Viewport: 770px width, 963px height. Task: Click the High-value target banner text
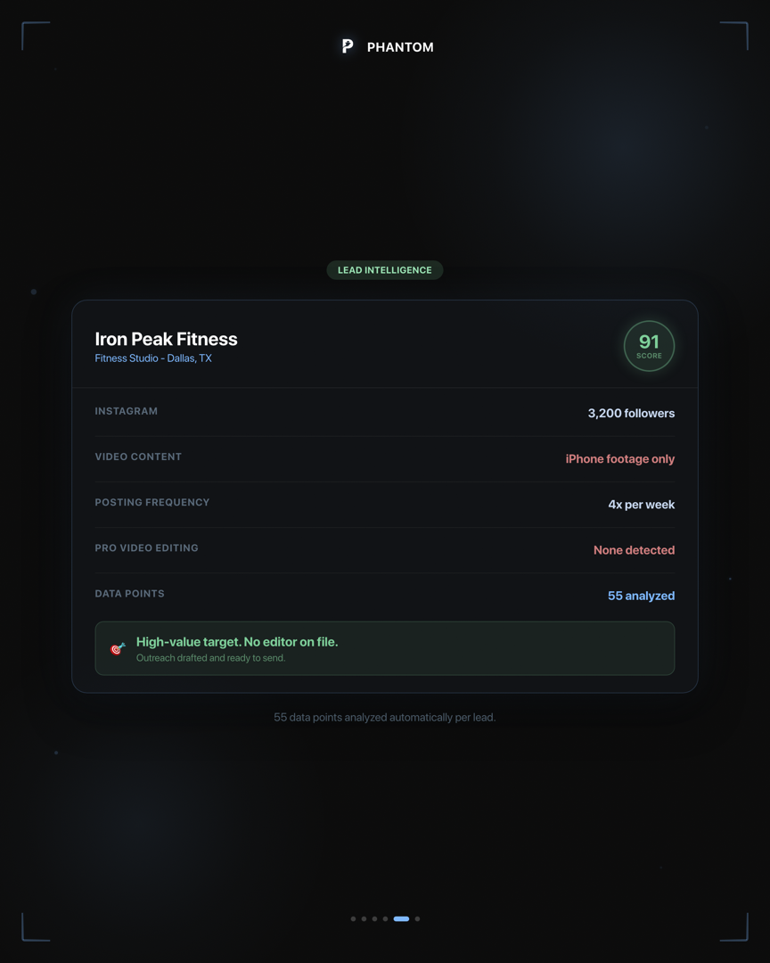pyautogui.click(x=237, y=642)
